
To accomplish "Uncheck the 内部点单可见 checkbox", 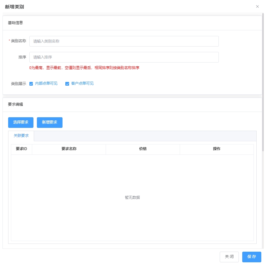I will coord(31,84).
